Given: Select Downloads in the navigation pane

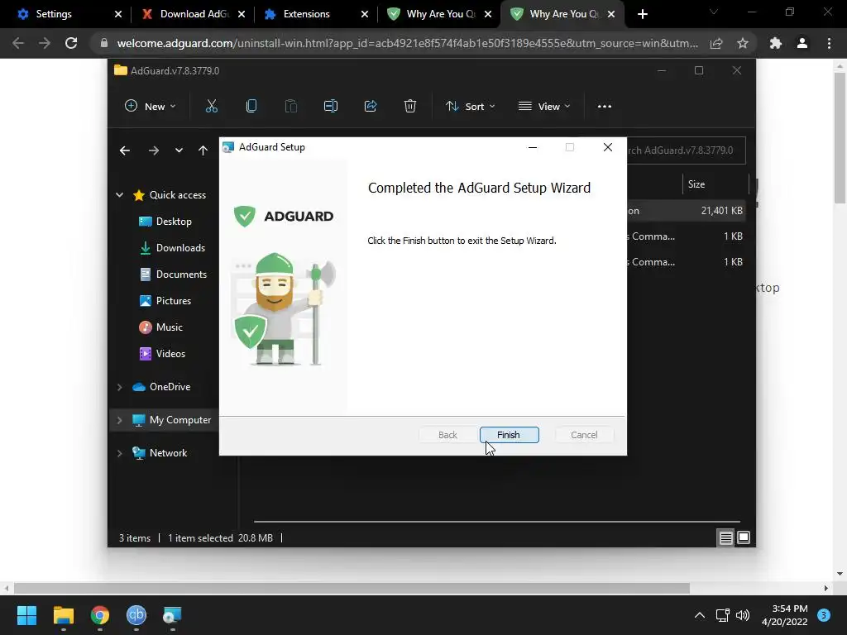Looking at the screenshot, I should tap(172, 248).
